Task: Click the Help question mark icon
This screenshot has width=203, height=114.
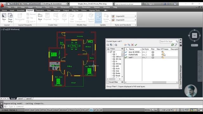Action: point(175,4)
